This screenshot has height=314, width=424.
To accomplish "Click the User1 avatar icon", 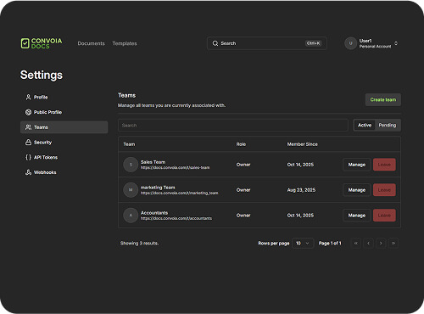I will (350, 43).
